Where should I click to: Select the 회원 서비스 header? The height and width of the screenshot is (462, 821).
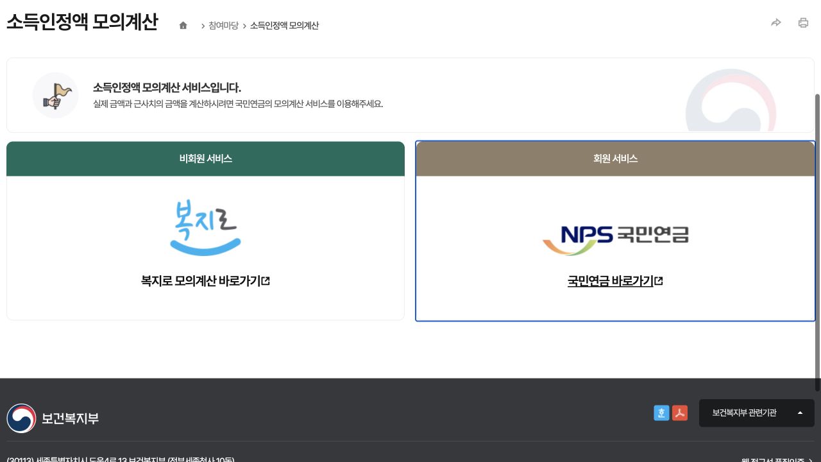[x=615, y=158]
